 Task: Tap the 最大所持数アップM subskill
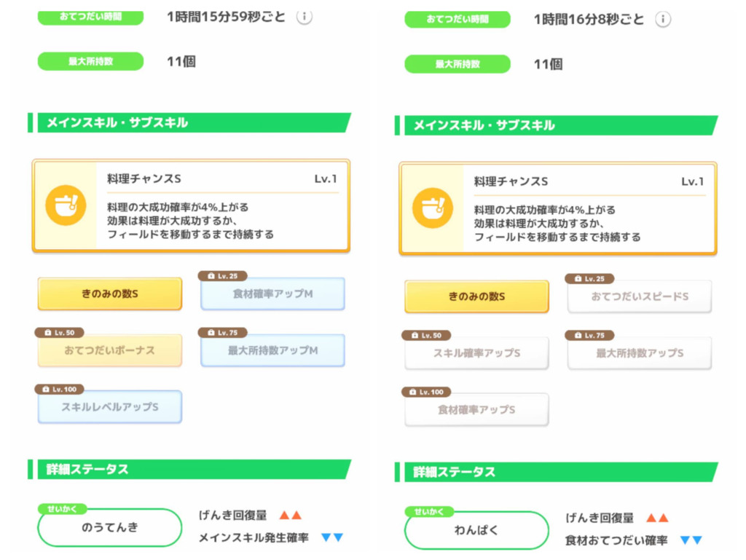pyautogui.click(x=273, y=350)
